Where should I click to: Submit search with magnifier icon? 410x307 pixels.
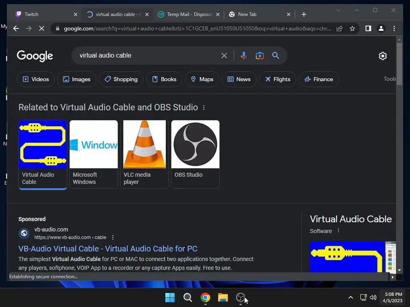(275, 55)
